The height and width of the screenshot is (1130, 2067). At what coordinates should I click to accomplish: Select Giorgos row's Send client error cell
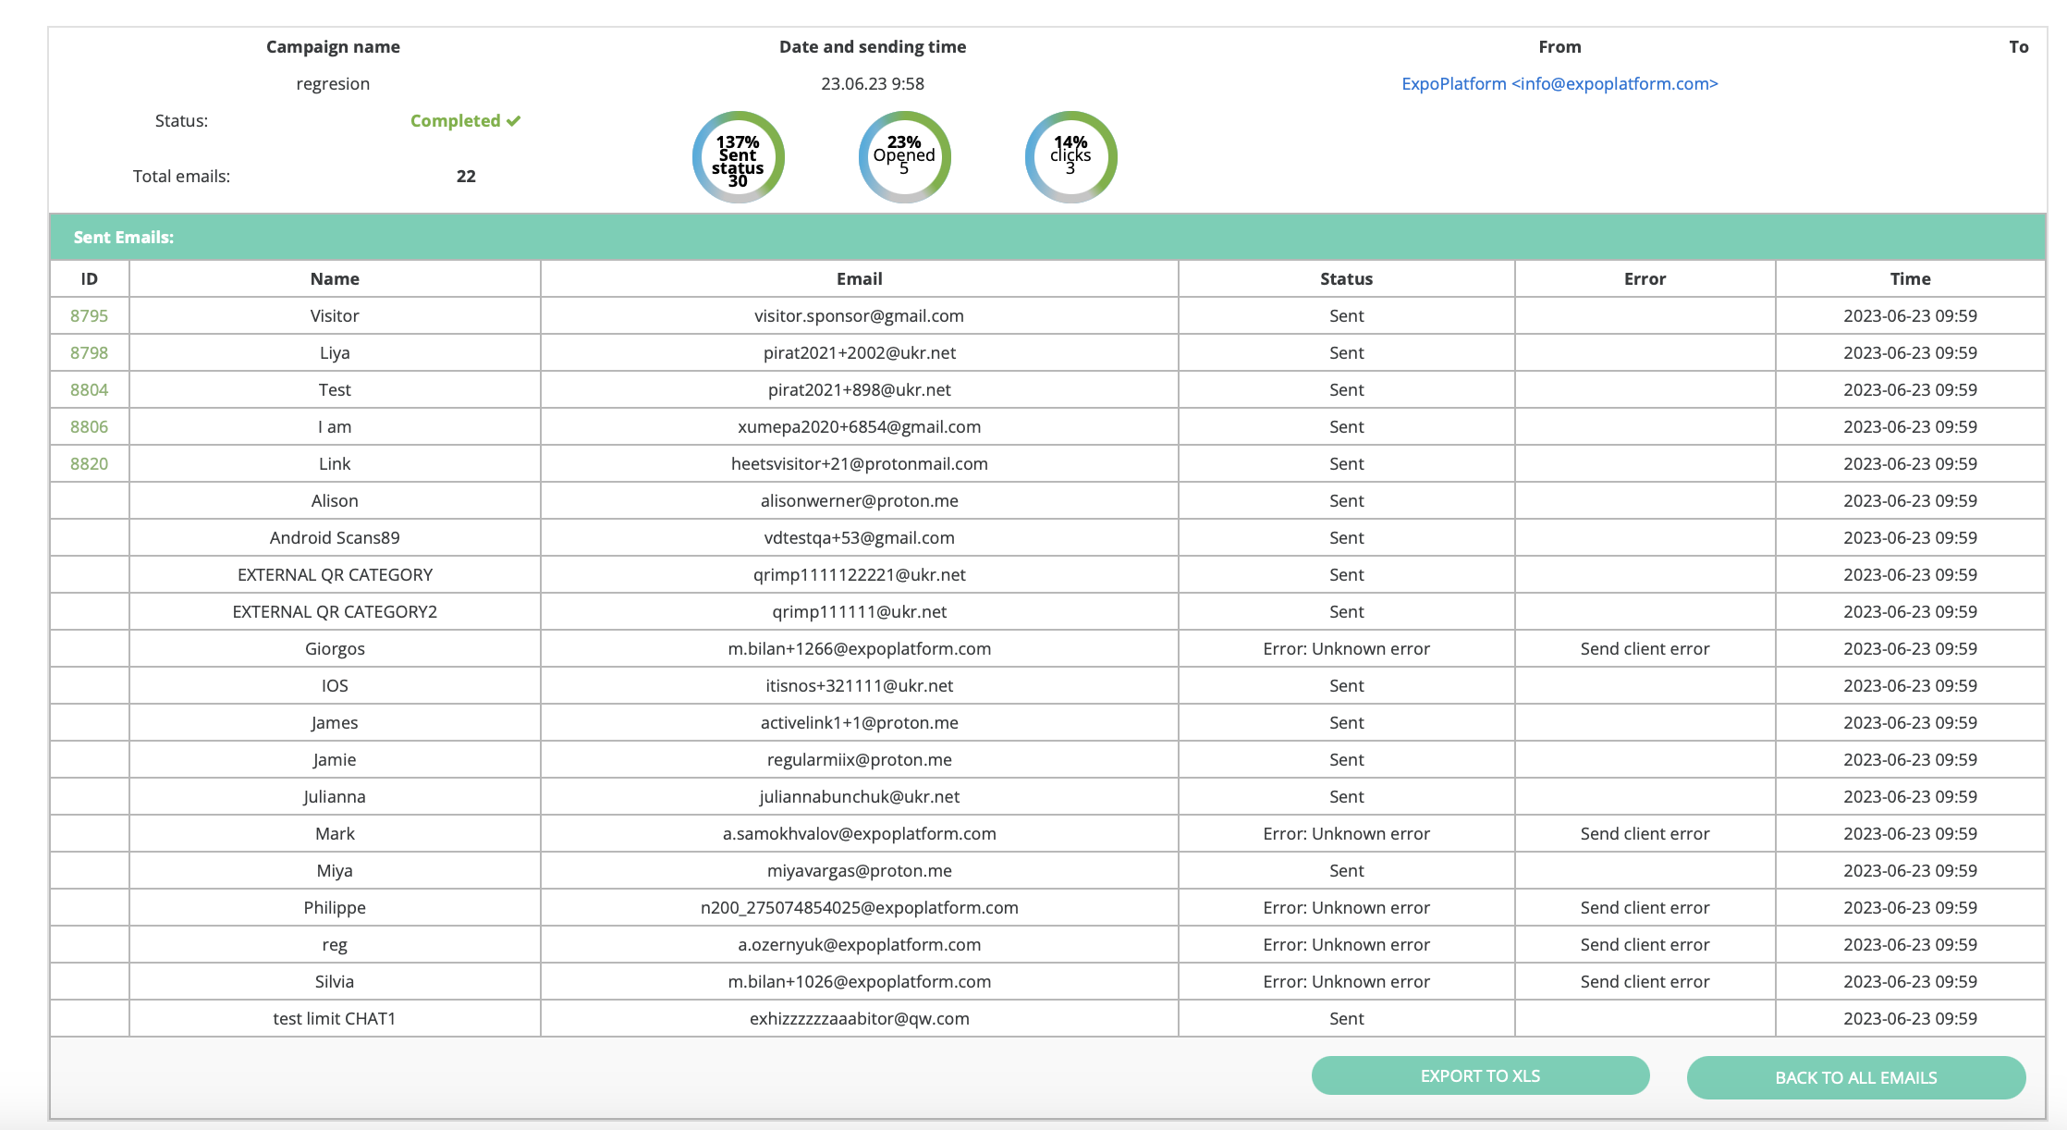tap(1645, 648)
